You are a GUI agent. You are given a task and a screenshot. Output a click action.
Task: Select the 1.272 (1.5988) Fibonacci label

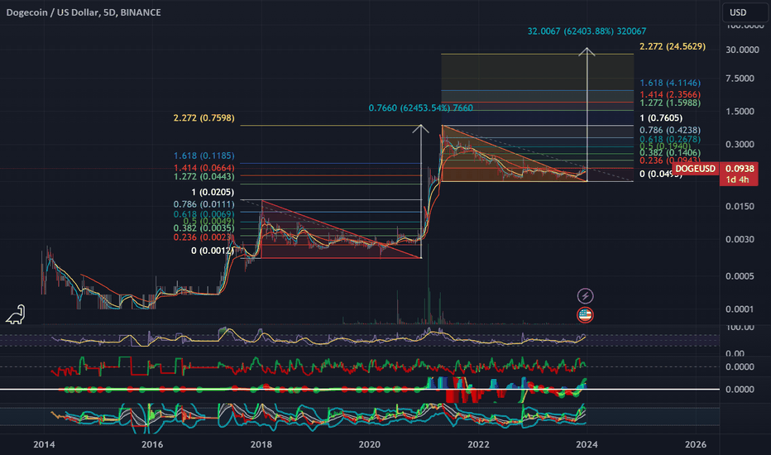click(670, 103)
